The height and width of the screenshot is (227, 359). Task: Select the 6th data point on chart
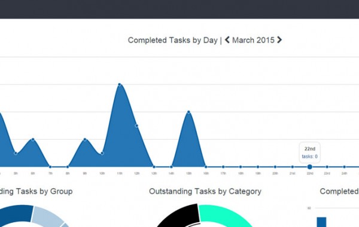[33, 139]
